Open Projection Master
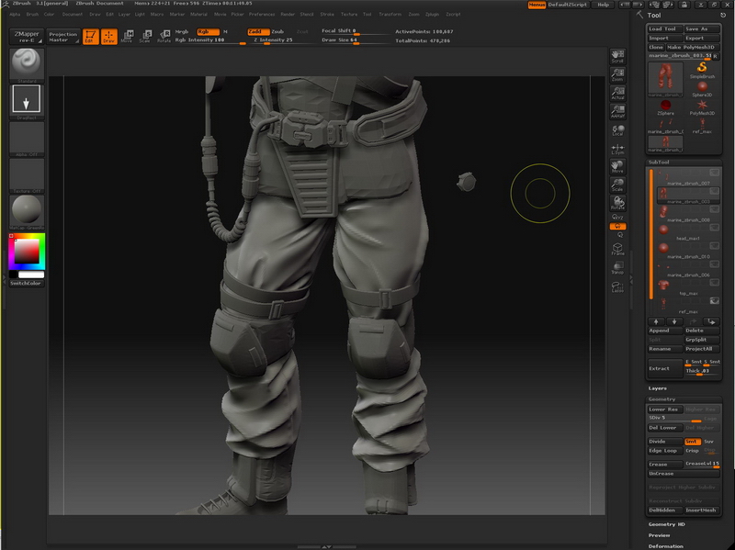Image resolution: width=735 pixels, height=550 pixels. pos(62,37)
